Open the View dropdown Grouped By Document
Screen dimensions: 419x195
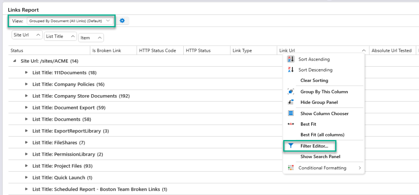pyautogui.click(x=70, y=21)
